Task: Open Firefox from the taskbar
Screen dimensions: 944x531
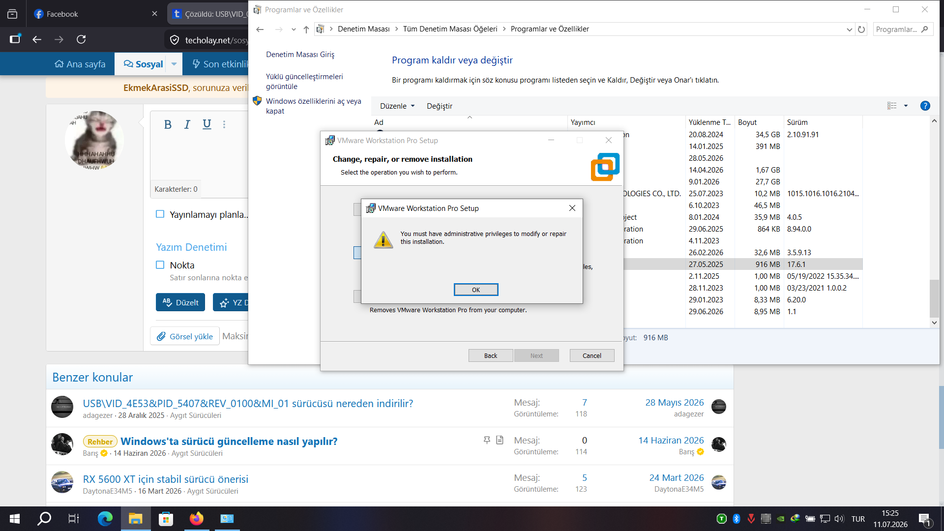Action: click(196, 519)
